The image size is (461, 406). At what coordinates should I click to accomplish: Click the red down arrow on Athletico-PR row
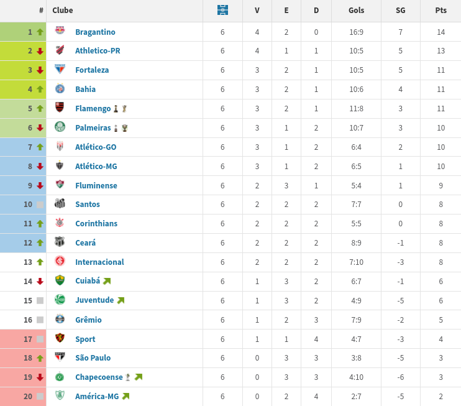point(40,51)
